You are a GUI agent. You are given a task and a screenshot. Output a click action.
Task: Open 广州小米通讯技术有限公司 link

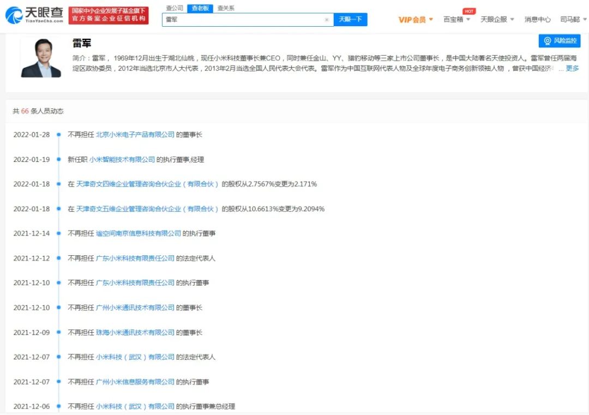[x=135, y=308]
